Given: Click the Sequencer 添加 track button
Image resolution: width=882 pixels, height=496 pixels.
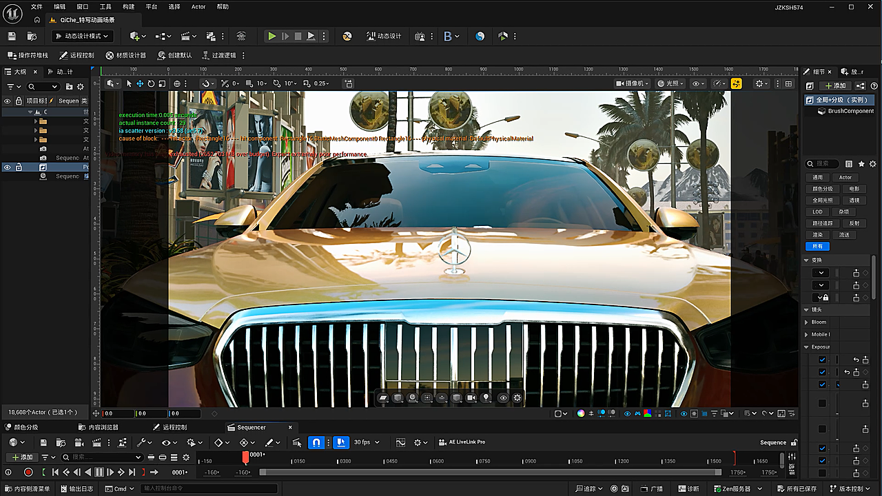Looking at the screenshot, I should 21,457.
